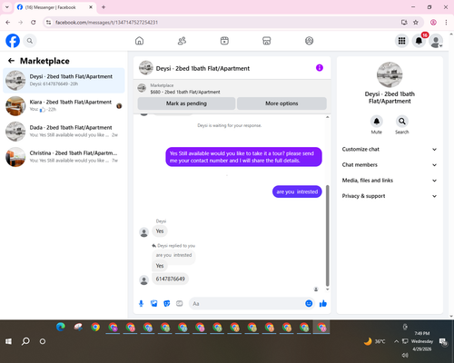Open the apps grid menu icon

(401, 41)
